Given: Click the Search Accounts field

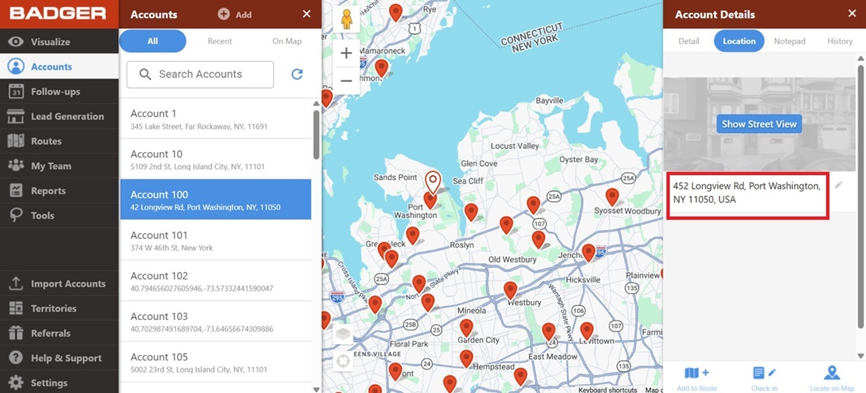Looking at the screenshot, I should [200, 74].
